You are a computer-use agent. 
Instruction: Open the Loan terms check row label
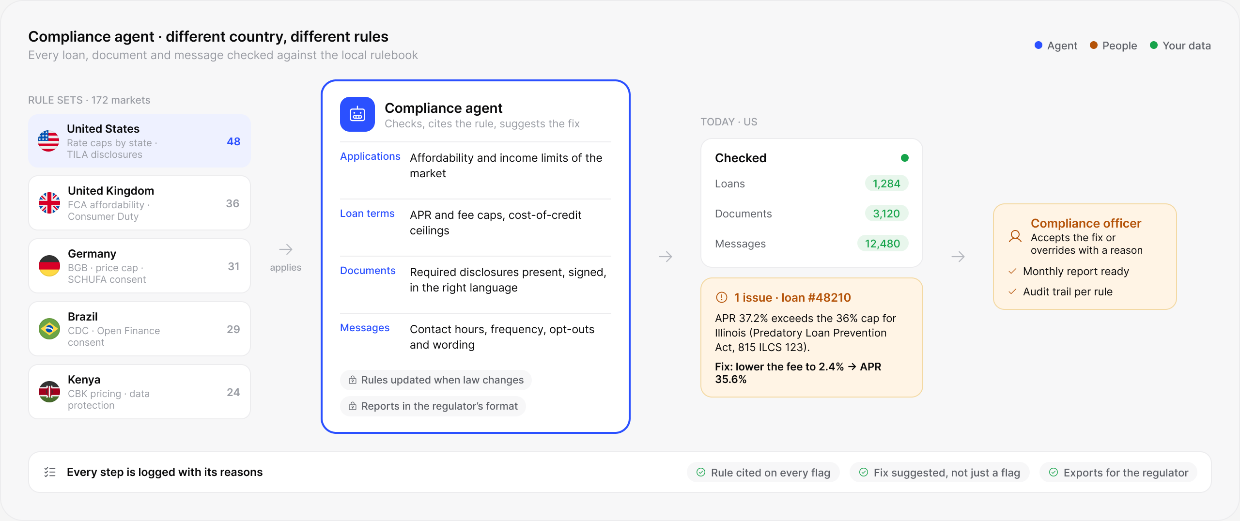(367, 214)
